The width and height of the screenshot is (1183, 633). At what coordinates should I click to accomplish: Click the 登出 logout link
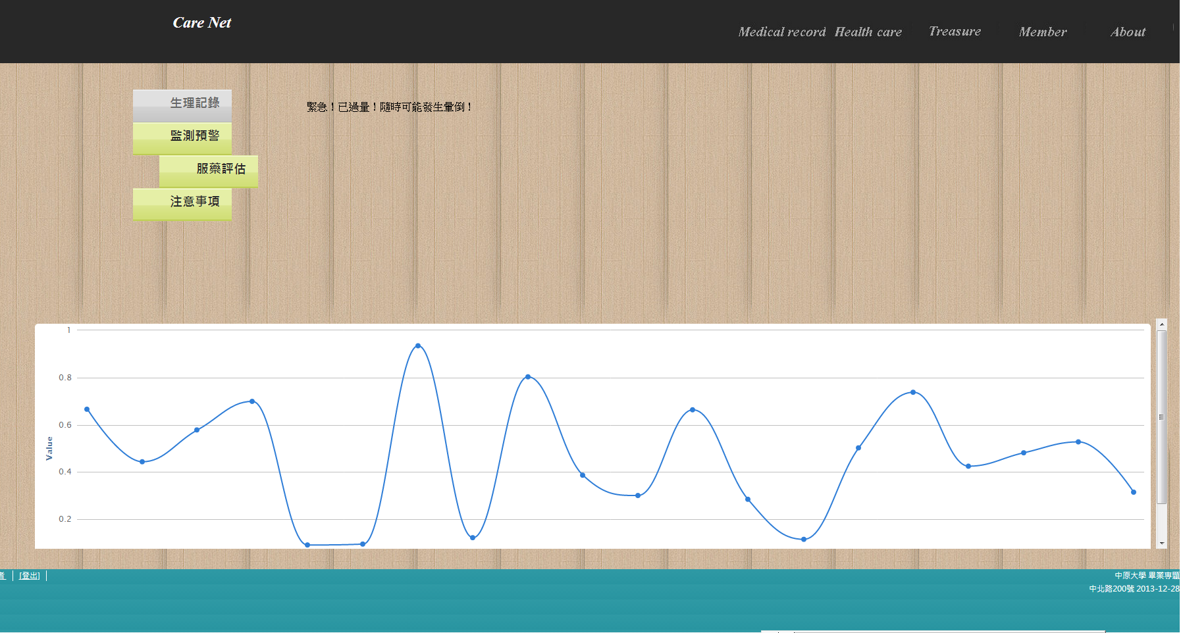pyautogui.click(x=29, y=576)
